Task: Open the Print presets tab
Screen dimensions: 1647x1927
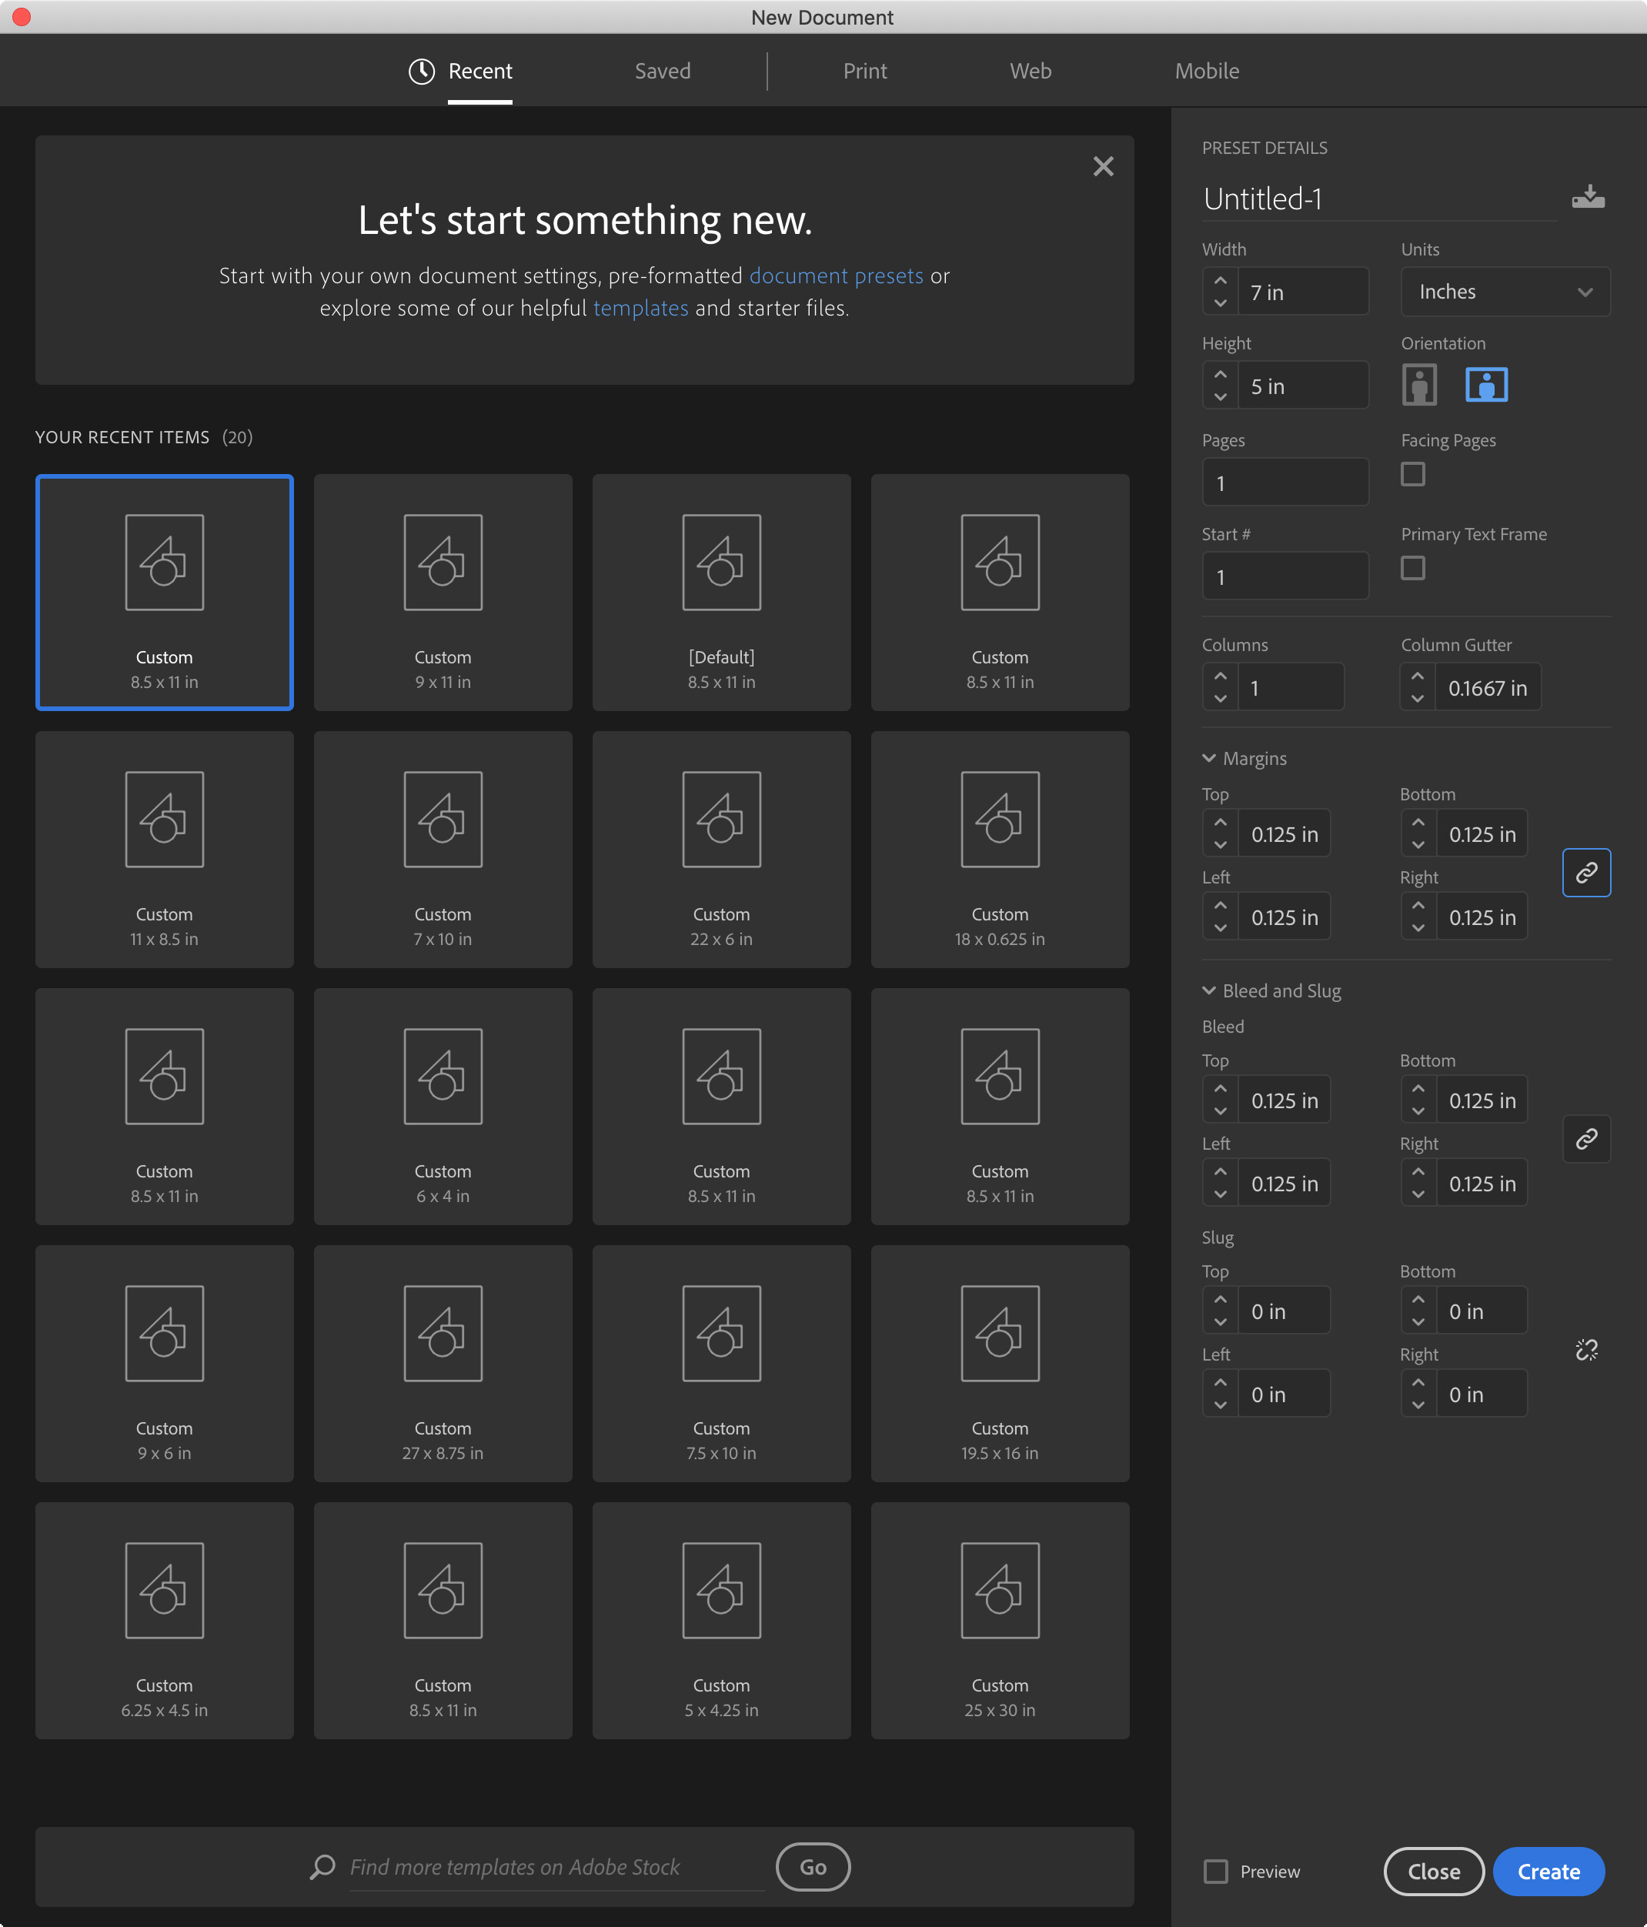Action: pos(865,72)
